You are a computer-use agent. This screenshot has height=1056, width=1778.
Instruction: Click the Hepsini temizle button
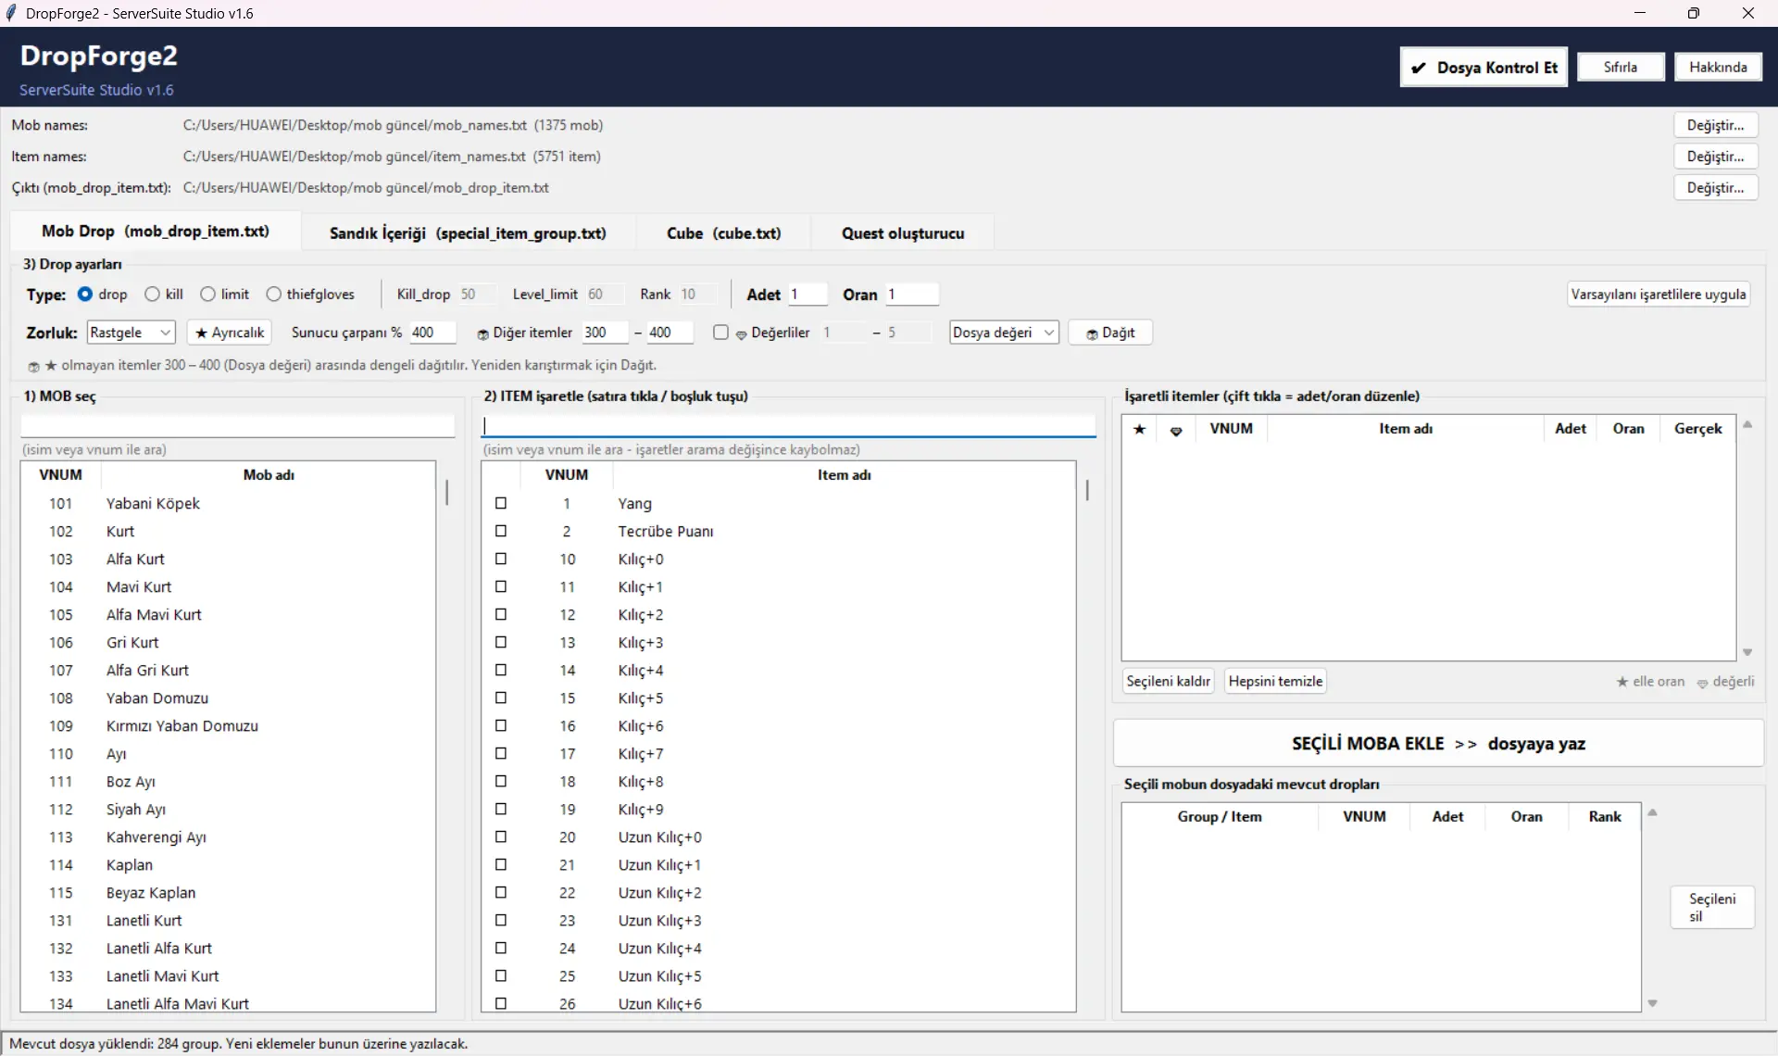coord(1275,681)
